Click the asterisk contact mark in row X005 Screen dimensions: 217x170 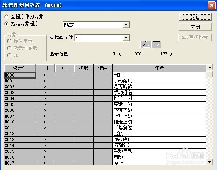point(45,105)
